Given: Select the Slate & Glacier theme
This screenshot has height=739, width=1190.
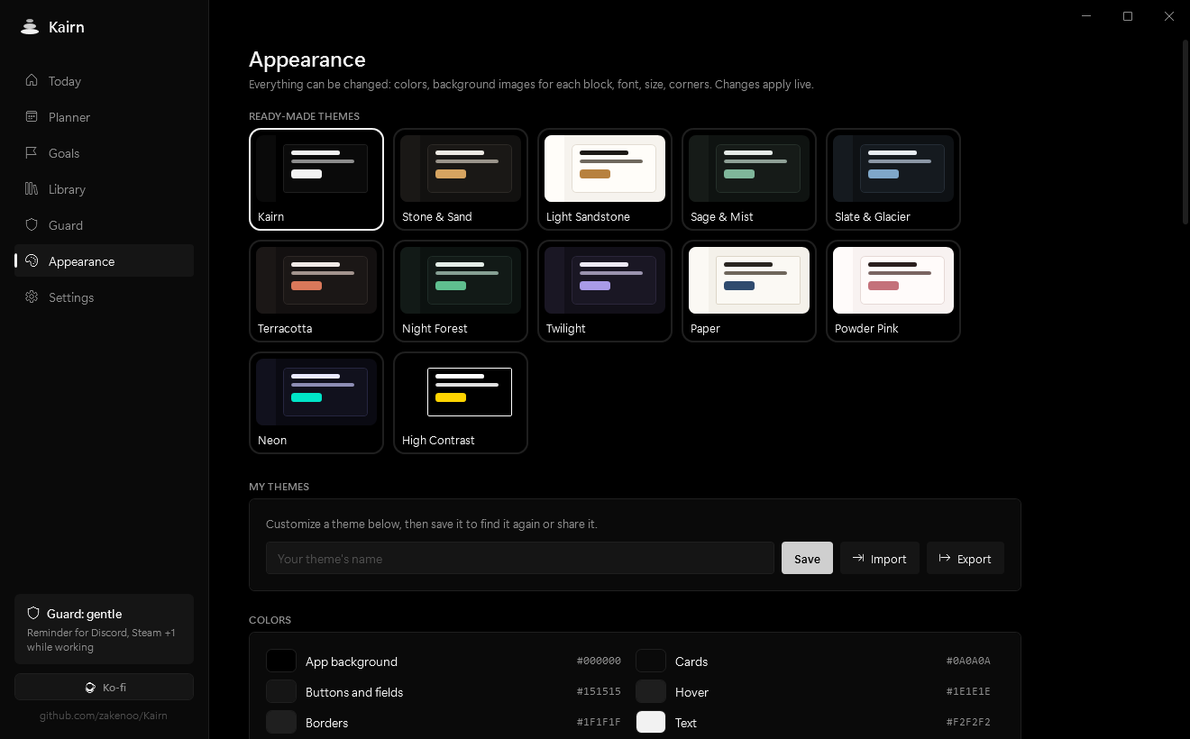Looking at the screenshot, I should 893,179.
